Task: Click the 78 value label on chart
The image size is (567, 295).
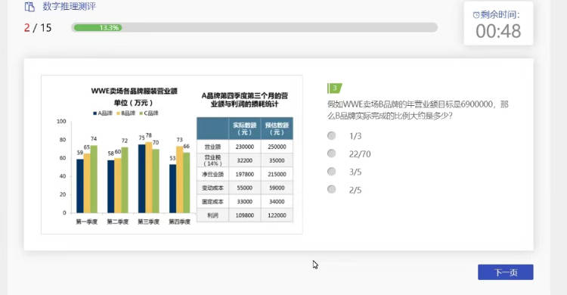Action: 149,135
